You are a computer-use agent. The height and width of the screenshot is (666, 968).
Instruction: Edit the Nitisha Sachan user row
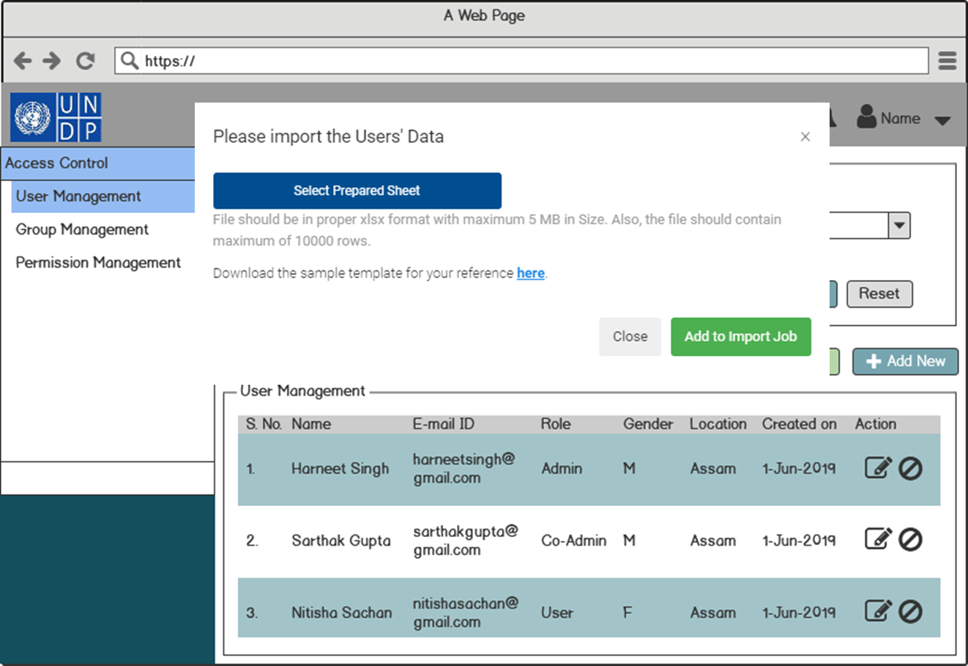click(878, 611)
